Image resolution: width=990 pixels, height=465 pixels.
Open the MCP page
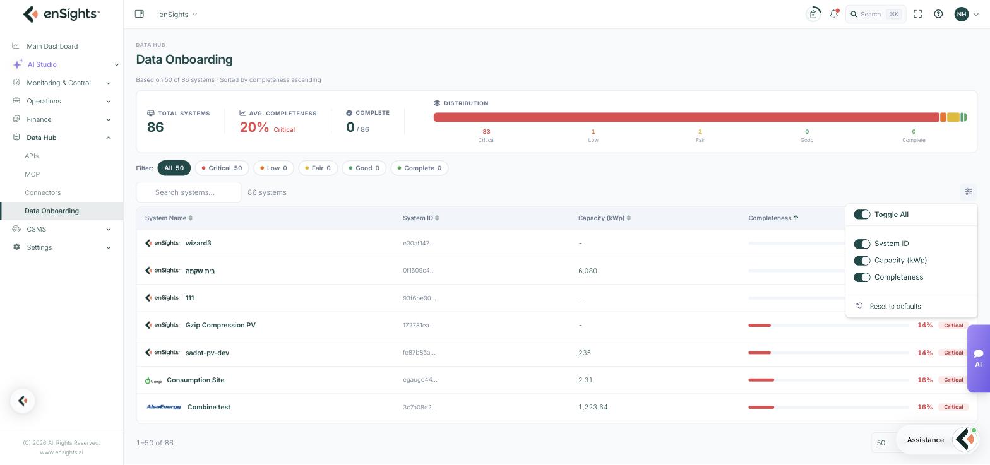32,174
